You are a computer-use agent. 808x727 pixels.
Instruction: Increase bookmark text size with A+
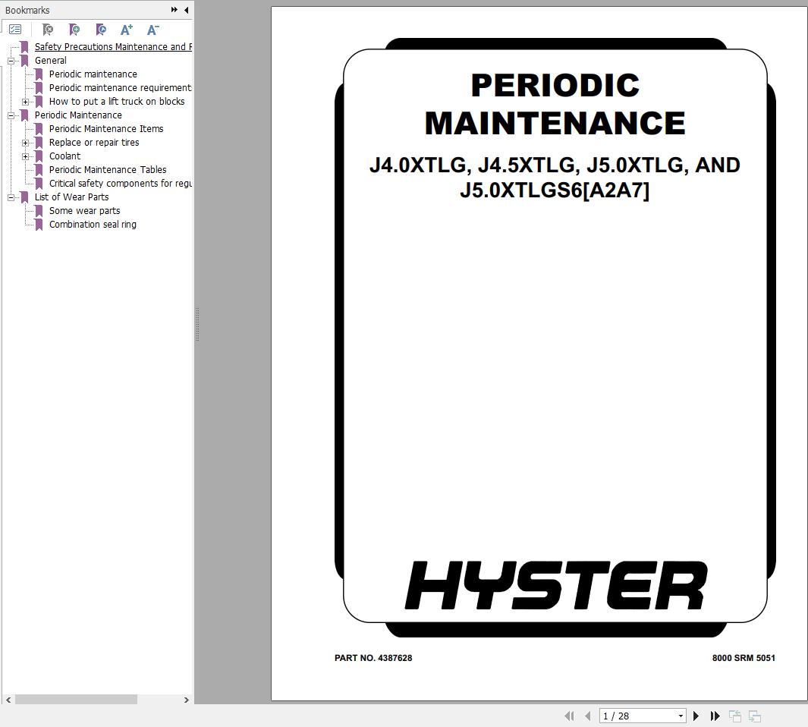point(127,30)
